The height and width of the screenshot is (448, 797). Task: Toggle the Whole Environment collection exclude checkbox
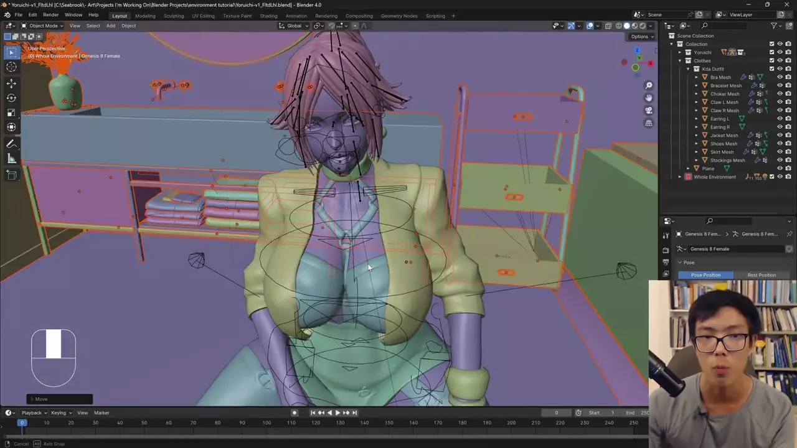click(x=772, y=177)
